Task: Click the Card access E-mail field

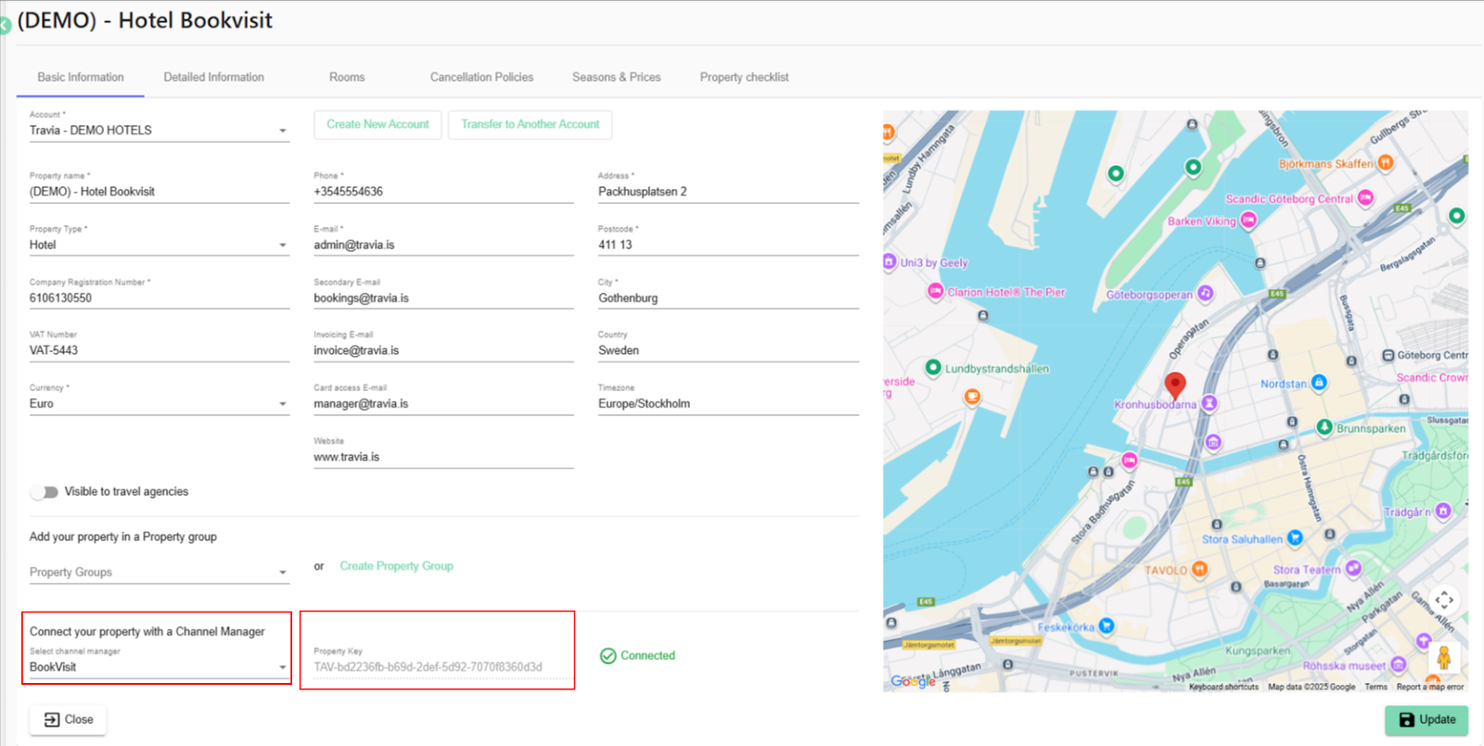Action: coord(443,404)
